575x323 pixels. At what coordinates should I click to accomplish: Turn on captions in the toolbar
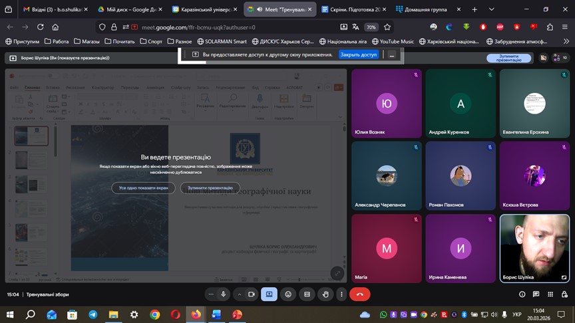[x=307, y=294]
